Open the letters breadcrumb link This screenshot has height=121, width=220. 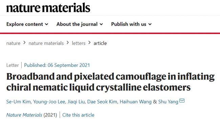pyautogui.click(x=79, y=43)
